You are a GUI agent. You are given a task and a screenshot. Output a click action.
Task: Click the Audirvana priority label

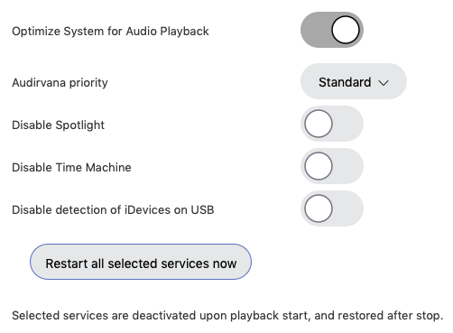click(60, 83)
